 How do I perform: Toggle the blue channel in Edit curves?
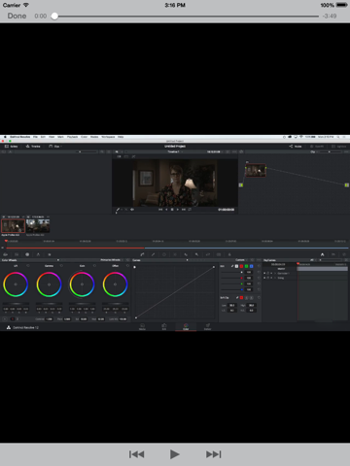click(x=251, y=266)
